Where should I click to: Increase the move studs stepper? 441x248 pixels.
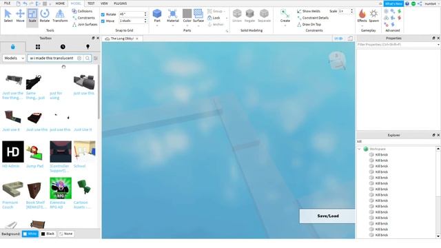[x=145, y=20]
